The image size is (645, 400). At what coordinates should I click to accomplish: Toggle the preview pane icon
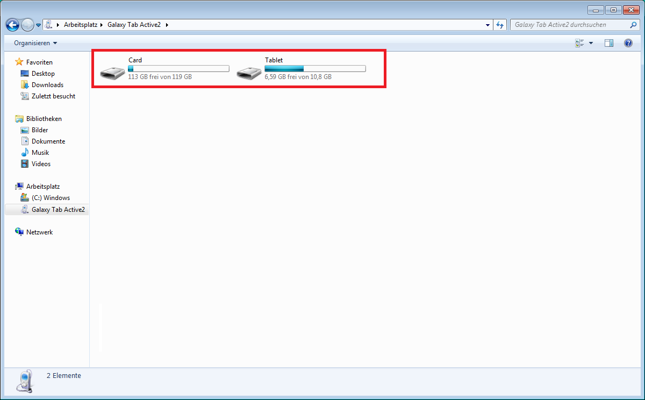point(608,43)
